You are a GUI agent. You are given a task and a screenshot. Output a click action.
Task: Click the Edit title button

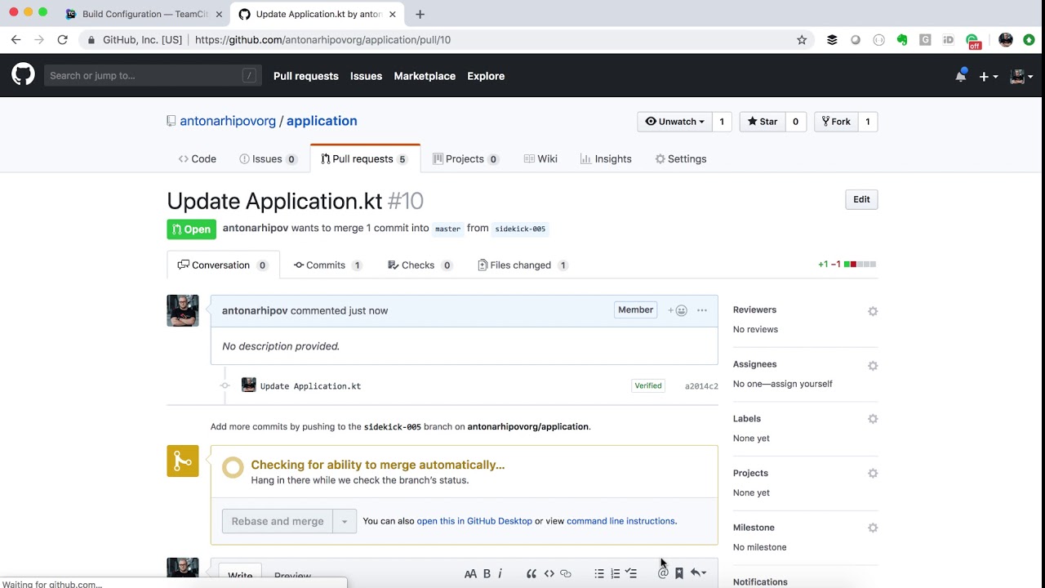(x=861, y=199)
